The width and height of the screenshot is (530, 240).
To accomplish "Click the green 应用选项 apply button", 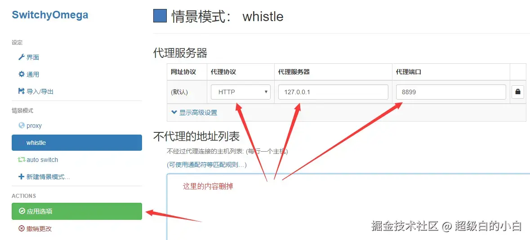I will 77,211.
